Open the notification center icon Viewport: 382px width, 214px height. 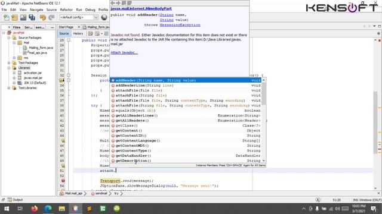click(374, 209)
